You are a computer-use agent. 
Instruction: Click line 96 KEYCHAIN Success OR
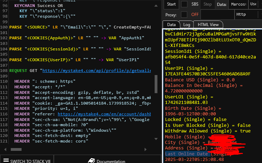(39, 6)
